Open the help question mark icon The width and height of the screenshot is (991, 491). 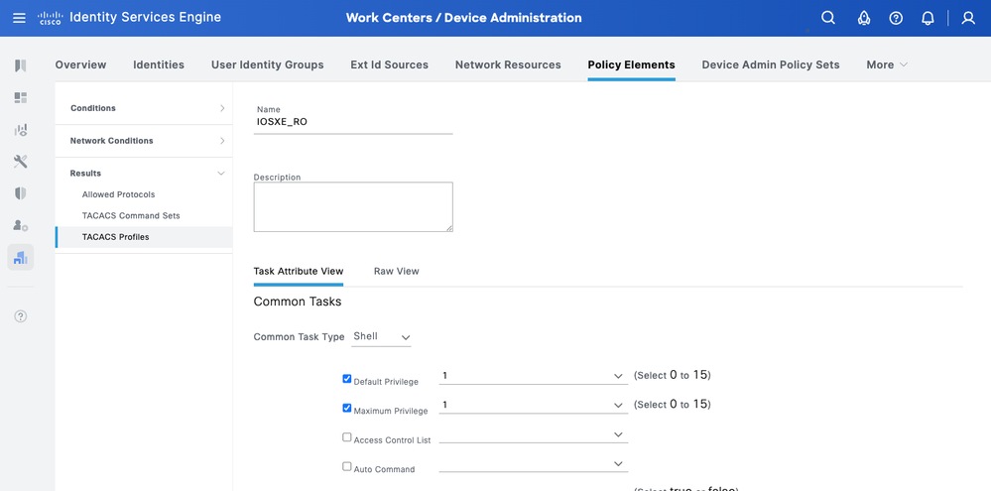pos(896,18)
